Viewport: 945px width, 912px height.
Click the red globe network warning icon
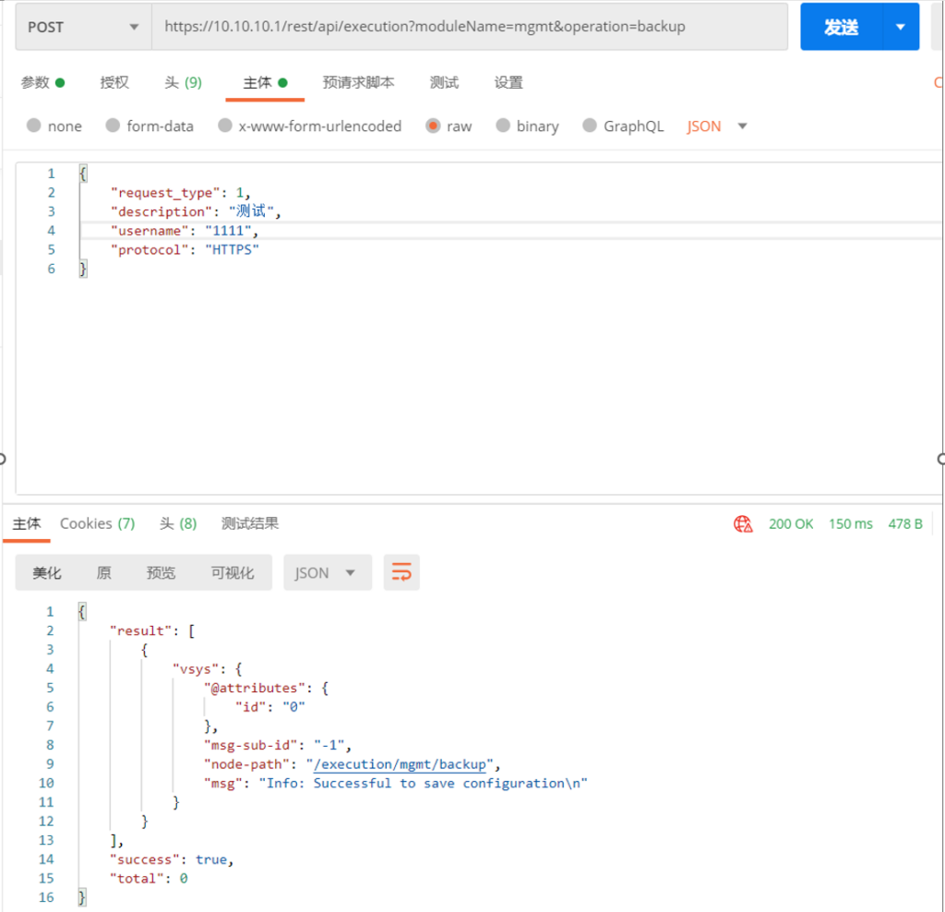click(x=743, y=523)
